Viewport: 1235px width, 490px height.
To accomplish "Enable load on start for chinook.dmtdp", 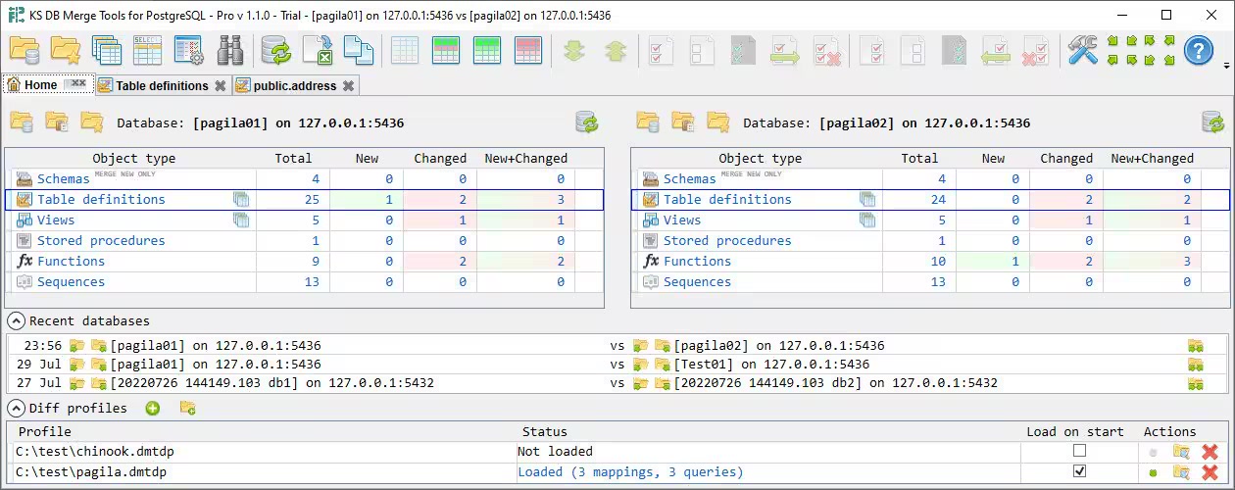I will click(x=1079, y=452).
